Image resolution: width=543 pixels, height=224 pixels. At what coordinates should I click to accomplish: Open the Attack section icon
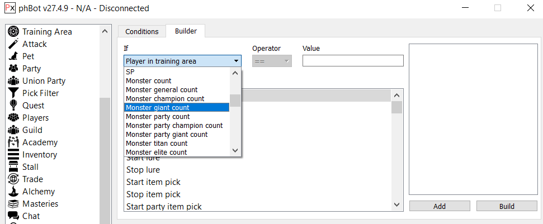(13, 44)
